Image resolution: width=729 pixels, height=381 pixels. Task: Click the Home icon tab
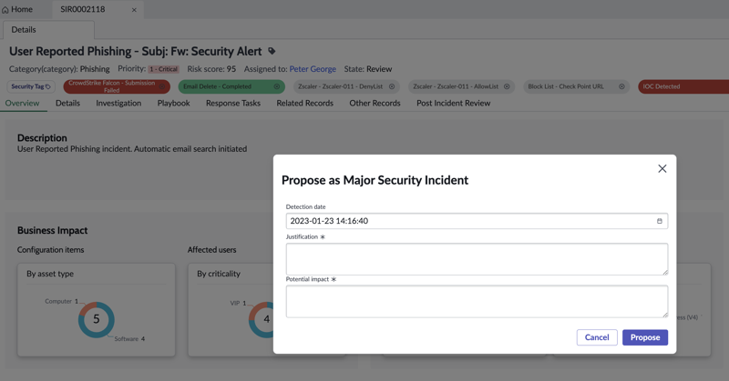click(17, 9)
